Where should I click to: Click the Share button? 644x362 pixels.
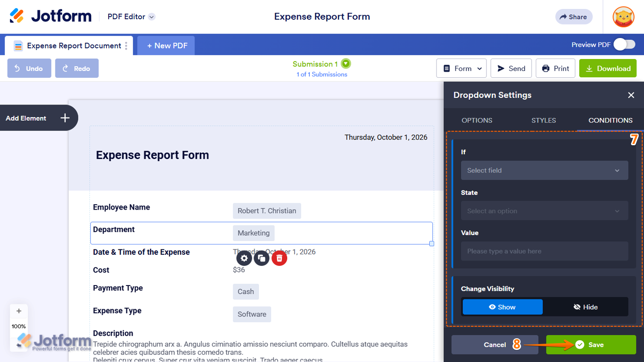point(574,17)
